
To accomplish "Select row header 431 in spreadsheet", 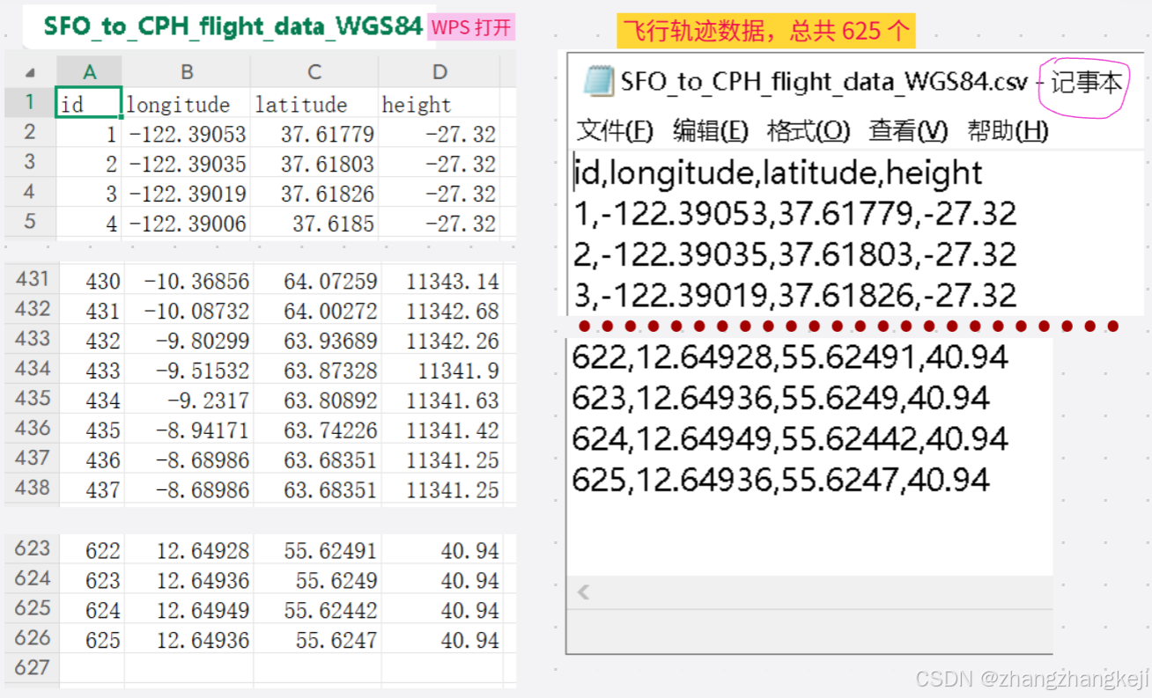I will 30,280.
